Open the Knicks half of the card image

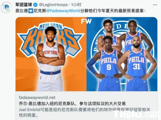click(51, 54)
